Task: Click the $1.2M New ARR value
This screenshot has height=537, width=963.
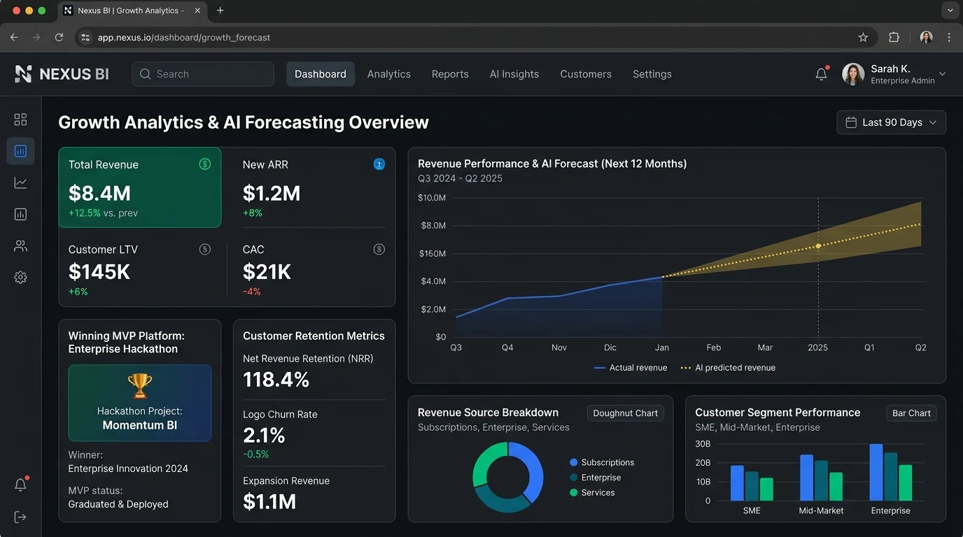Action: click(272, 193)
